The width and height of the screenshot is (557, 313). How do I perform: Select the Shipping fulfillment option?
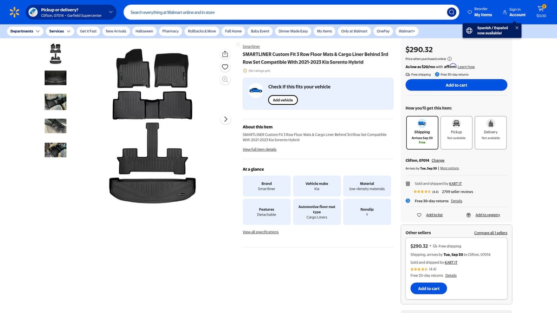tap(422, 133)
